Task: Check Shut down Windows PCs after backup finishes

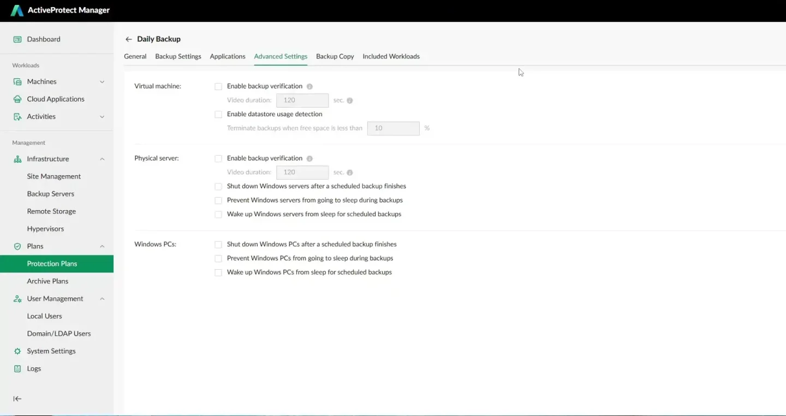Action: click(x=218, y=245)
